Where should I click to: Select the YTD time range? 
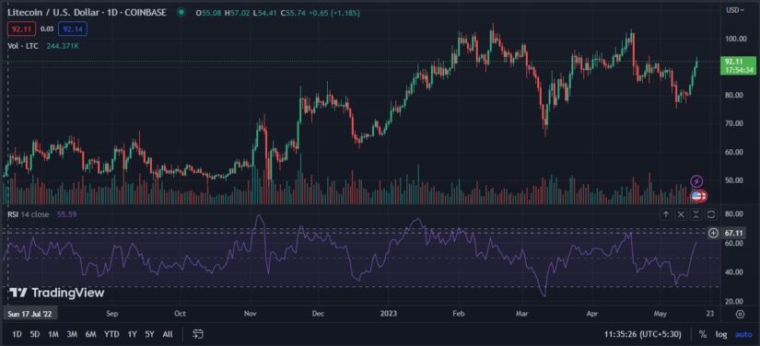tap(111, 334)
